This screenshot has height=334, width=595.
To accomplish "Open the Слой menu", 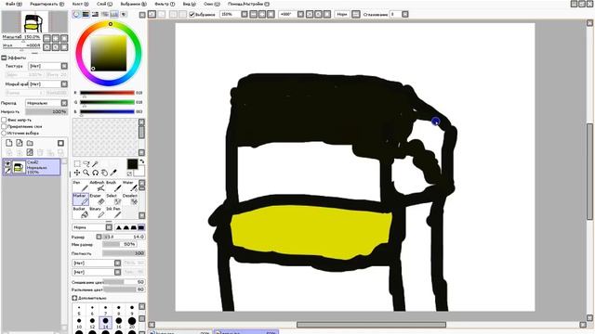I will pos(104,4).
